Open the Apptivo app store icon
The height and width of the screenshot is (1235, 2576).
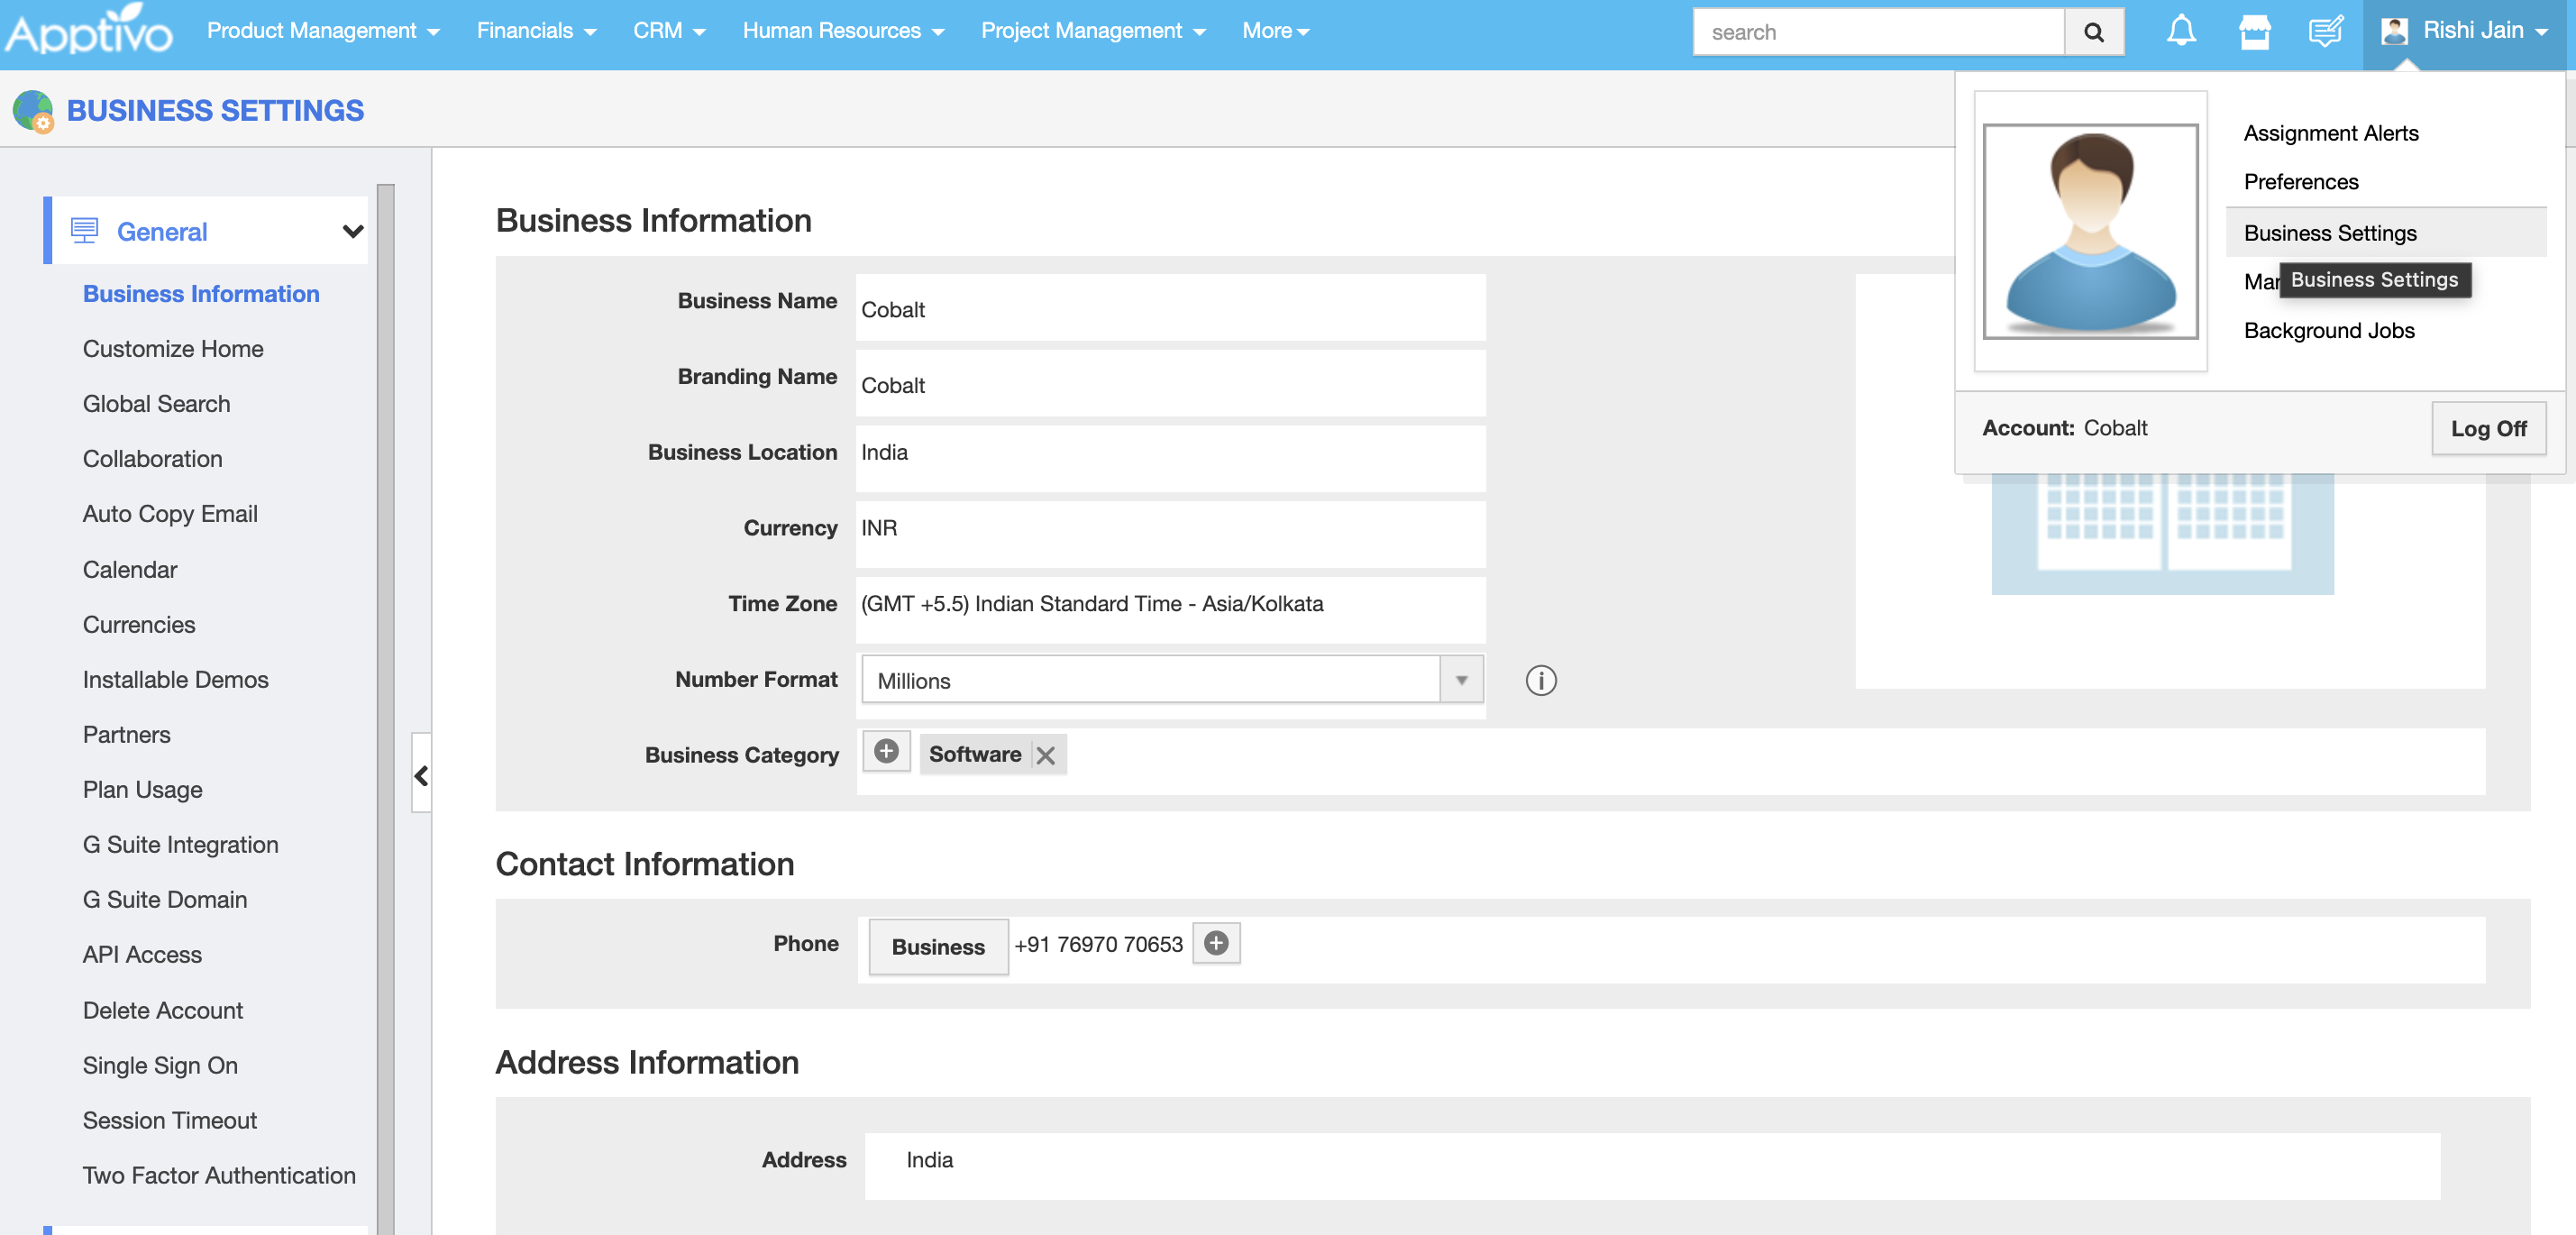(x=2255, y=31)
